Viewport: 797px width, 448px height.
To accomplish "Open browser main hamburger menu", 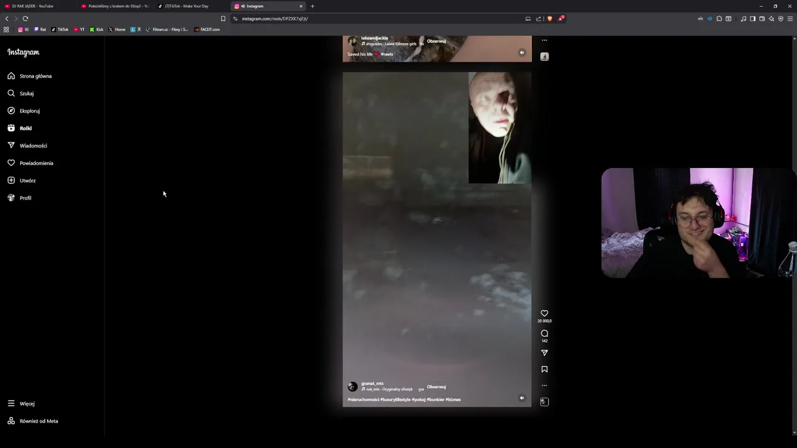I will tap(790, 19).
